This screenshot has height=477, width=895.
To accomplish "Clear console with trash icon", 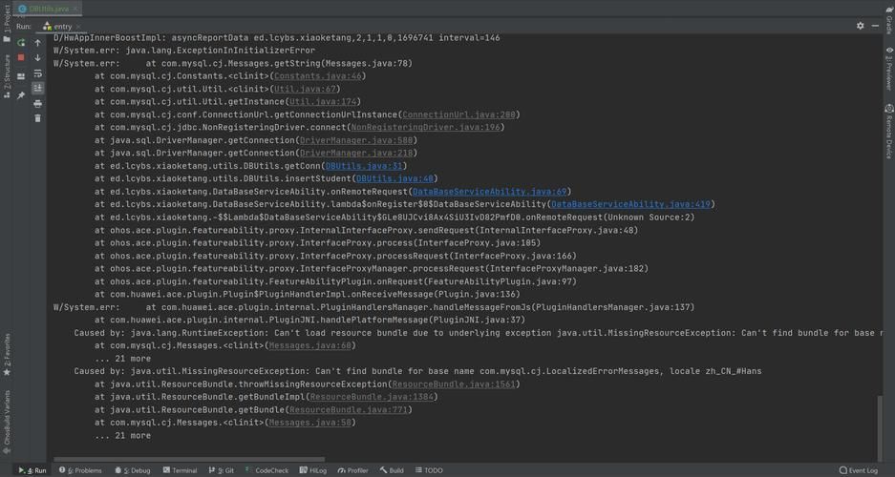I will pos(37,118).
